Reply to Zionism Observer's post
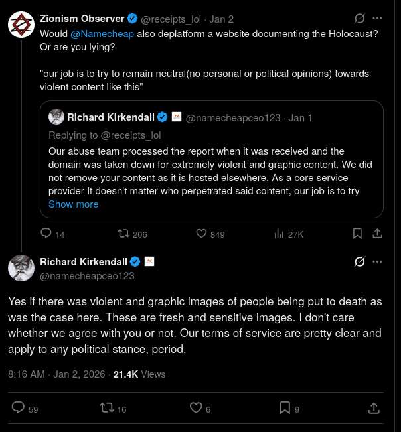Screen dimensions: 401x432 46,234
